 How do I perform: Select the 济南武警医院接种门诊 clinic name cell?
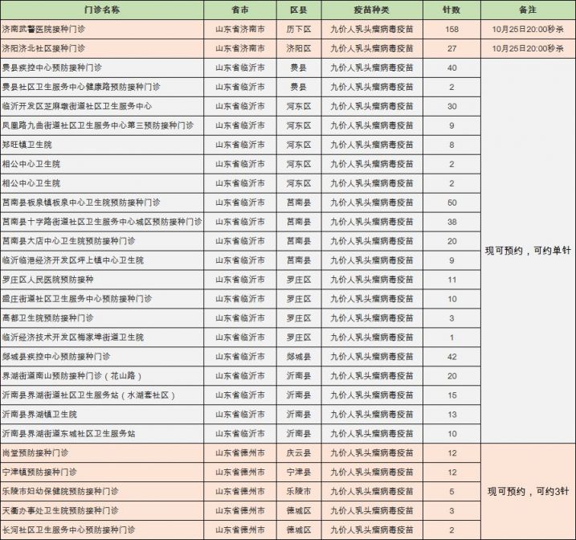point(102,30)
